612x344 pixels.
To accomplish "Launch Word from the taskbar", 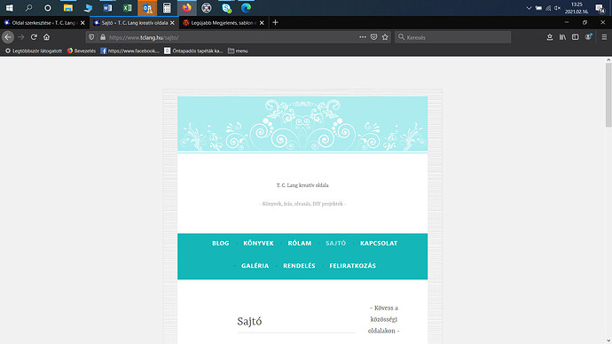I will (107, 8).
